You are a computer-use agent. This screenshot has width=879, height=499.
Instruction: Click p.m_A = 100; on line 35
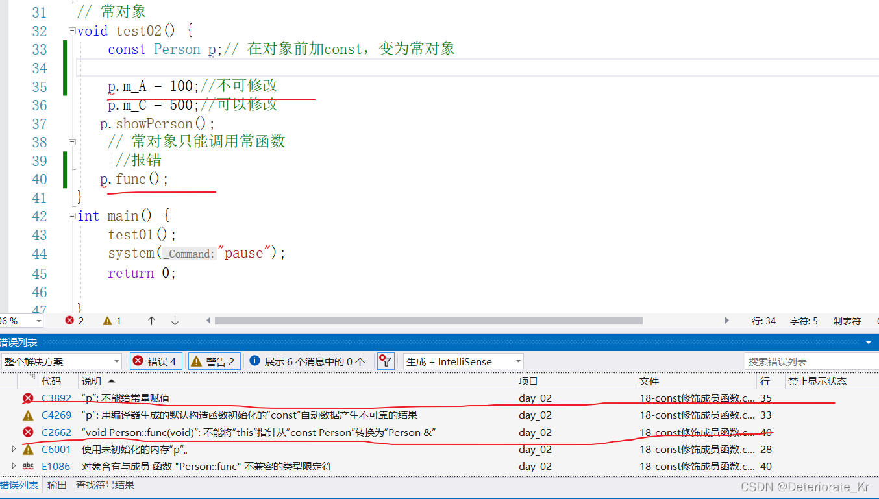pyautogui.click(x=154, y=86)
